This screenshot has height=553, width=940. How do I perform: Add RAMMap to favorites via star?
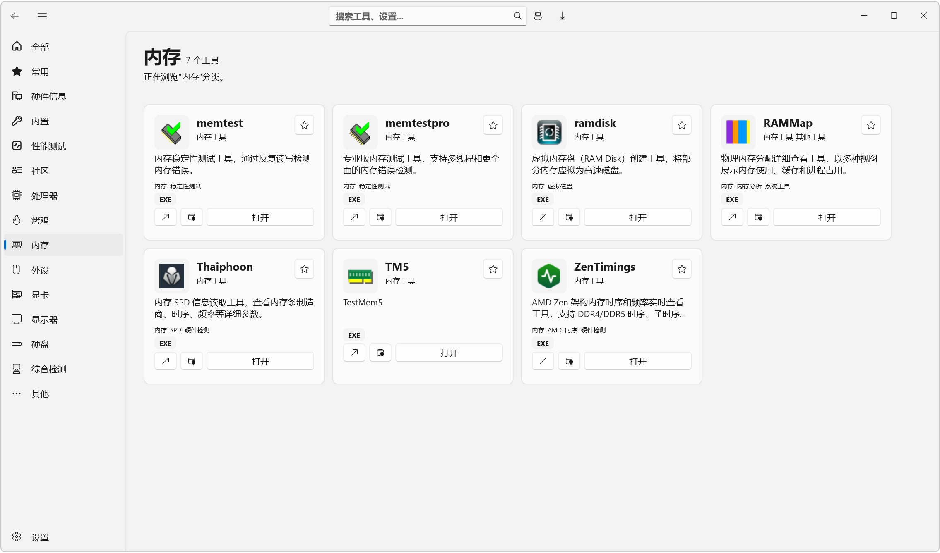(871, 125)
